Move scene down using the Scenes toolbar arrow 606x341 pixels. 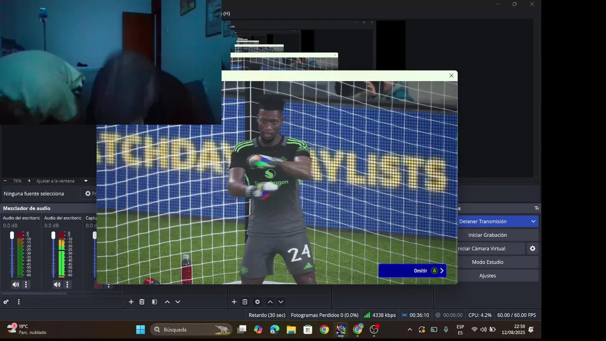coord(178,302)
